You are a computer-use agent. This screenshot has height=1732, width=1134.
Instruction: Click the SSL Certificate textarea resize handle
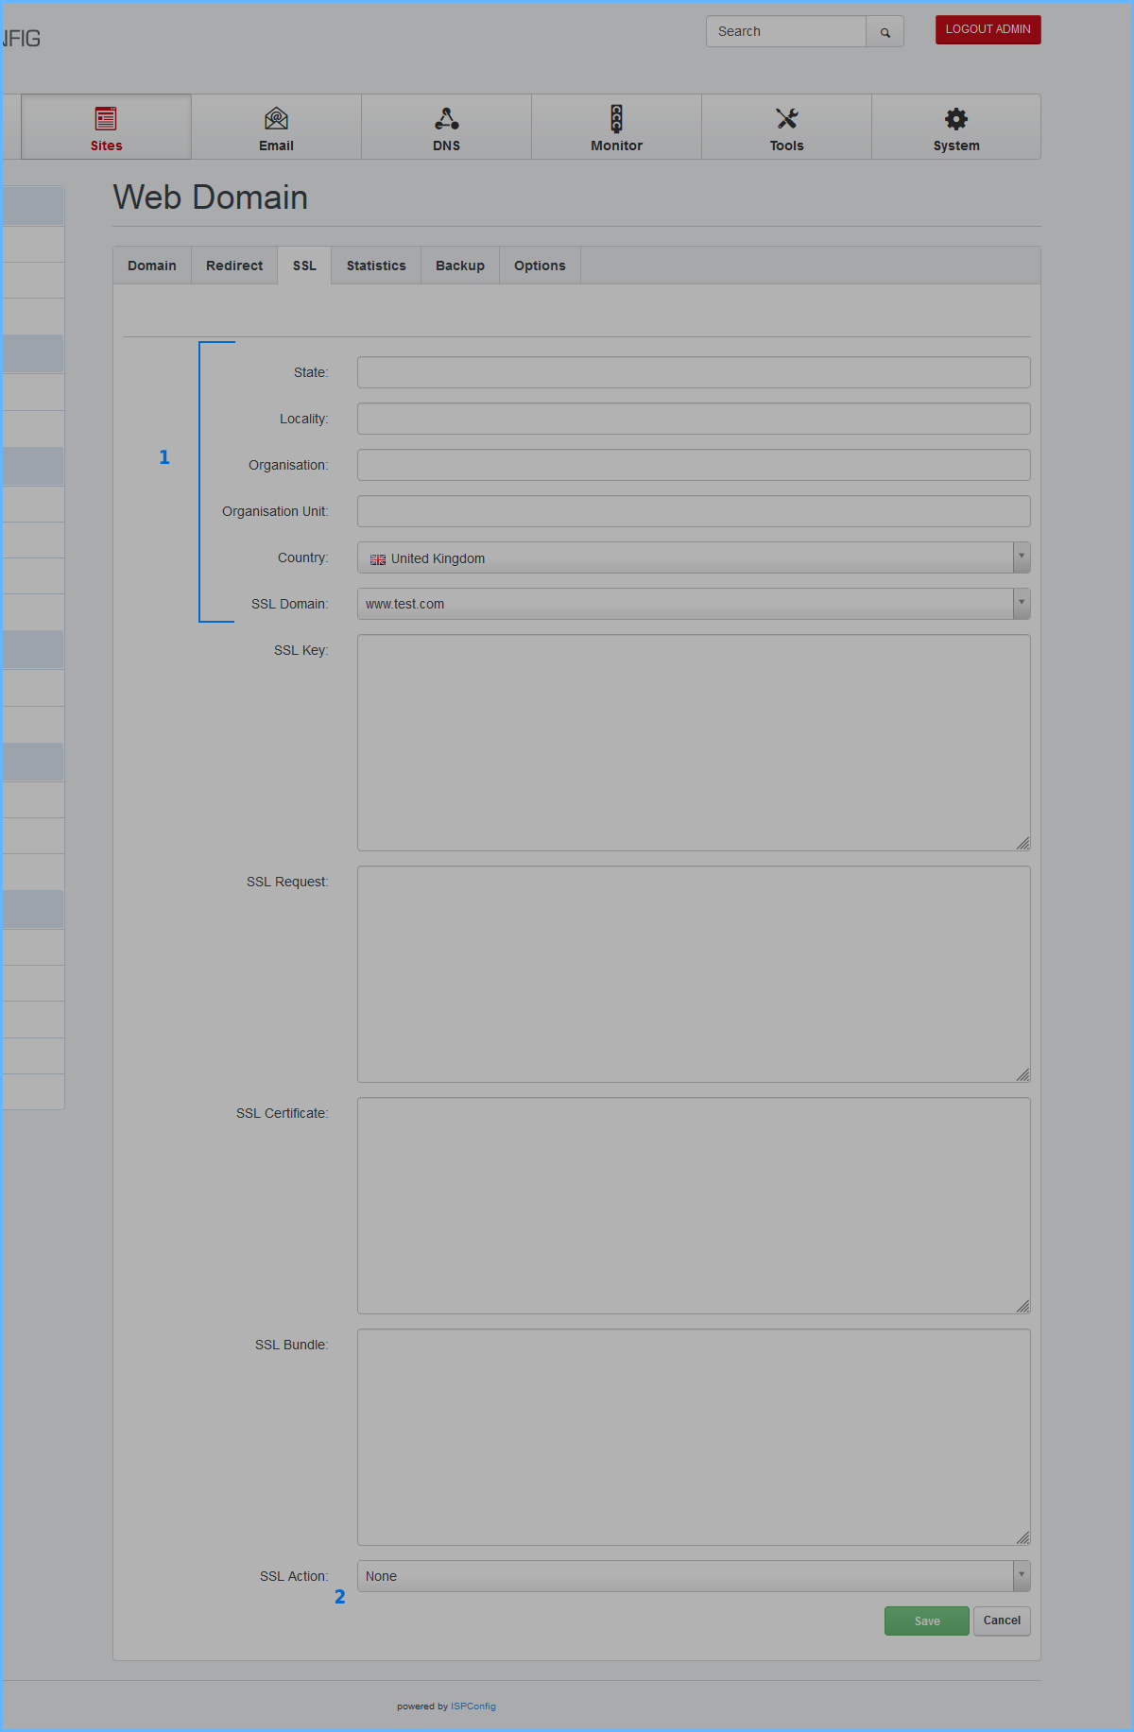click(x=1023, y=1307)
